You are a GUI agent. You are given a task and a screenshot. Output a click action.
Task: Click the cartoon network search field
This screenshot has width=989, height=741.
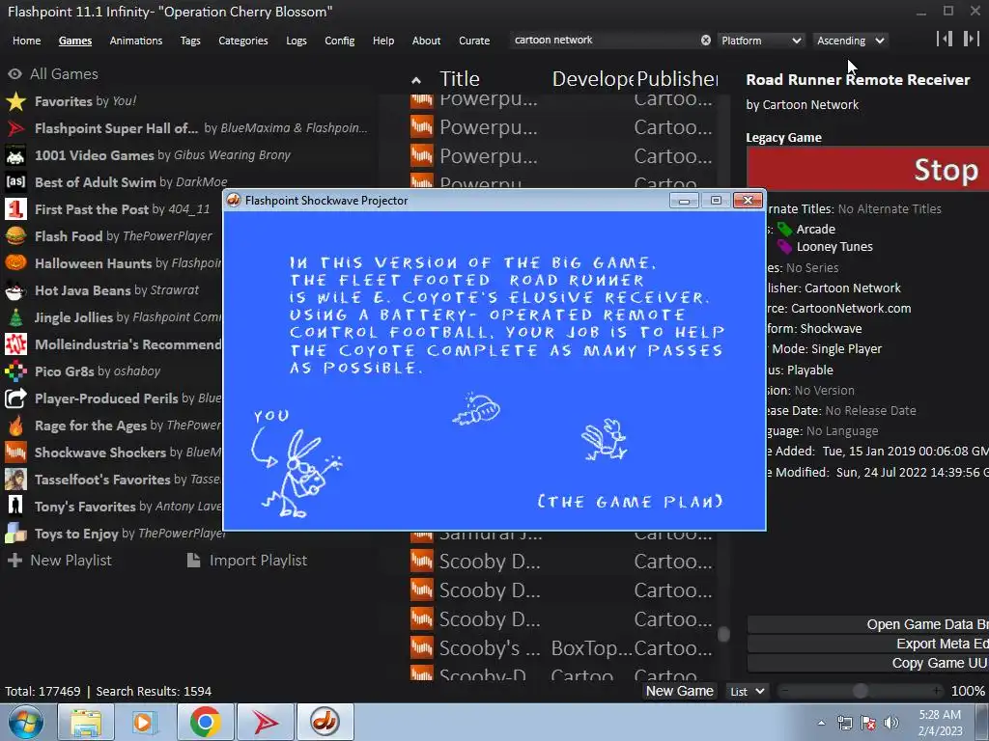point(603,41)
